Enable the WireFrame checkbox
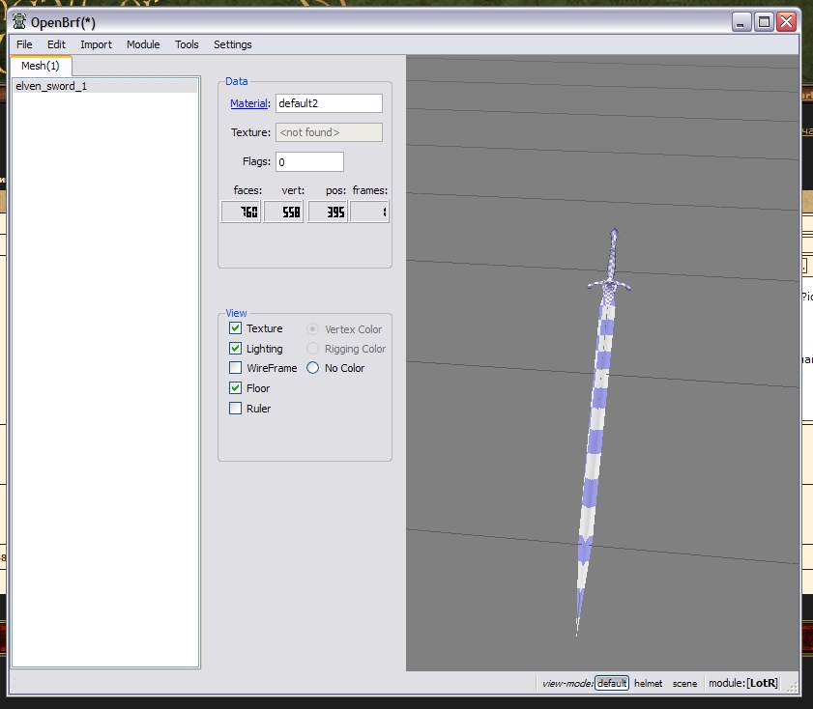This screenshot has height=709, width=813. (236, 368)
